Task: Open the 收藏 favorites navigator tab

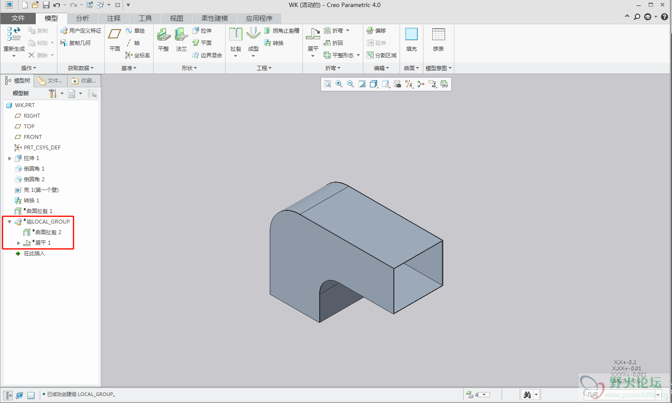Action: pos(84,81)
